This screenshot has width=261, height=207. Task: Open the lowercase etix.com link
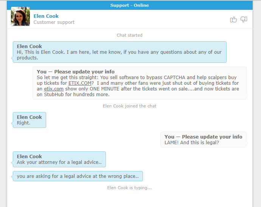tap(54, 89)
